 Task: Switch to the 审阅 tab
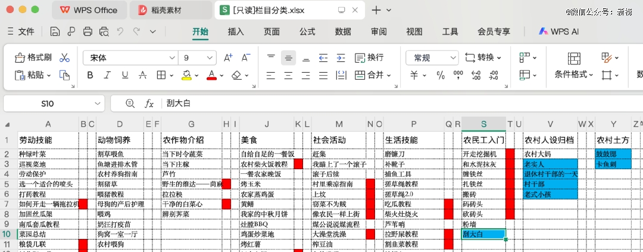click(379, 32)
